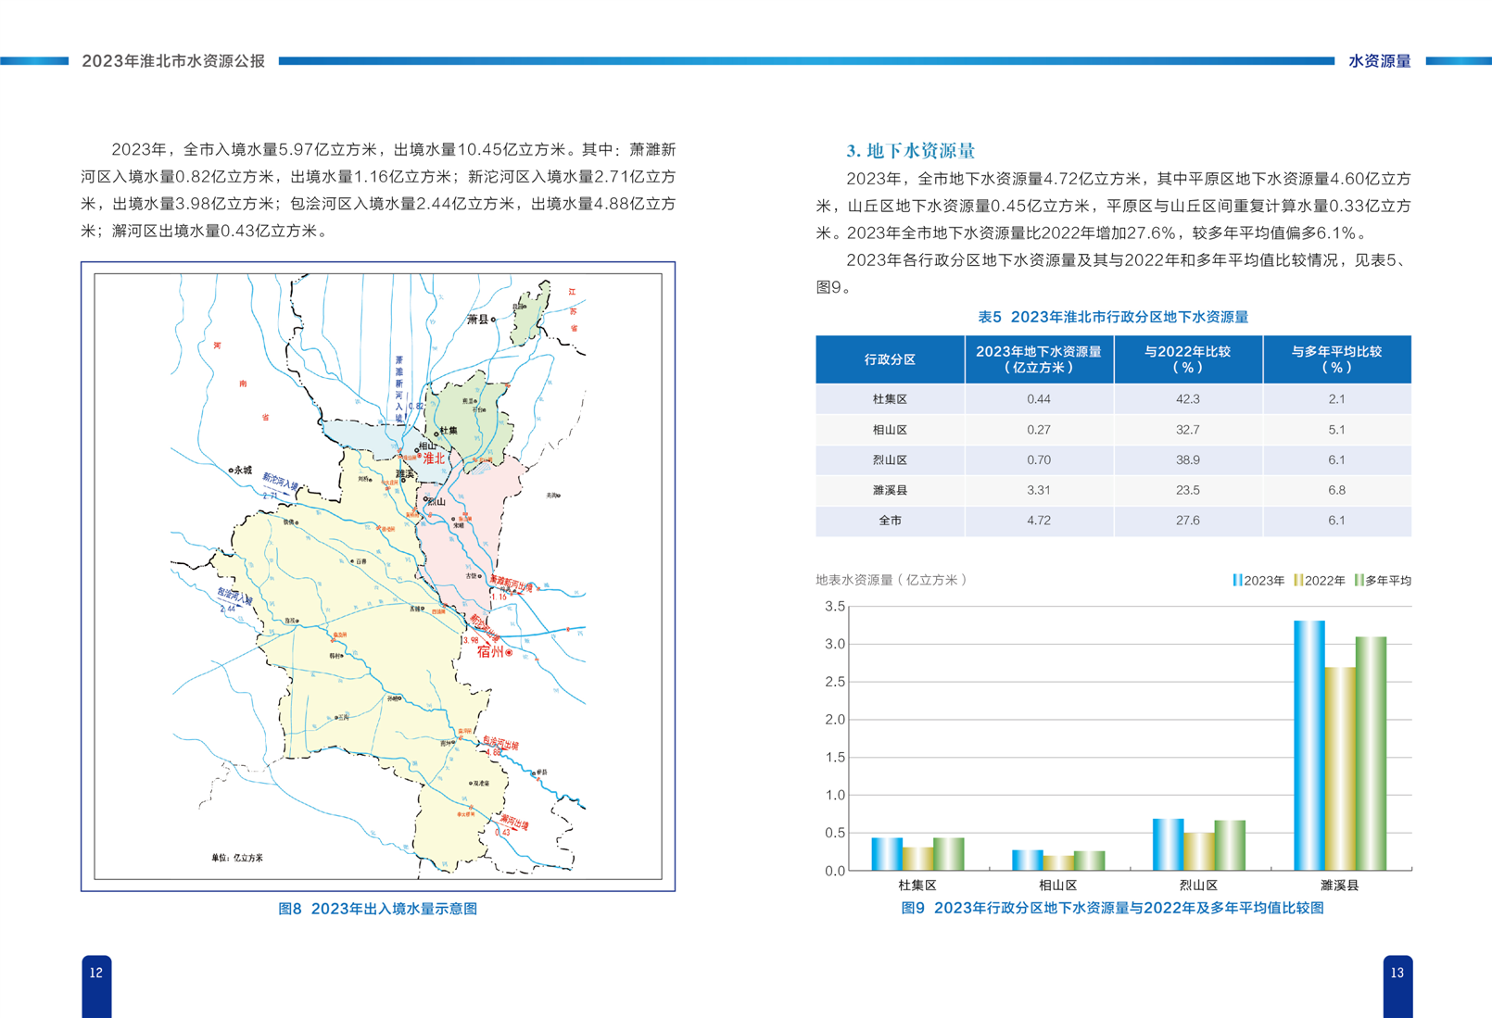Click the 0.27 value in the 相山区 row
The height and width of the screenshot is (1018, 1492).
[1039, 430]
